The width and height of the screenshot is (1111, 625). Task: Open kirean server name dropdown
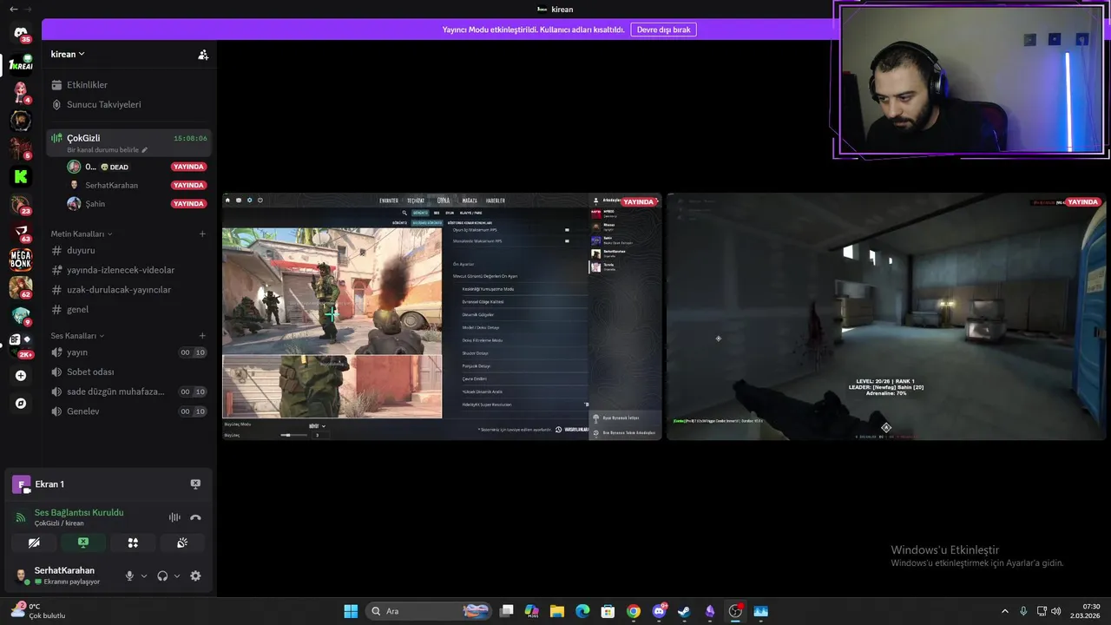pyautogui.click(x=68, y=54)
